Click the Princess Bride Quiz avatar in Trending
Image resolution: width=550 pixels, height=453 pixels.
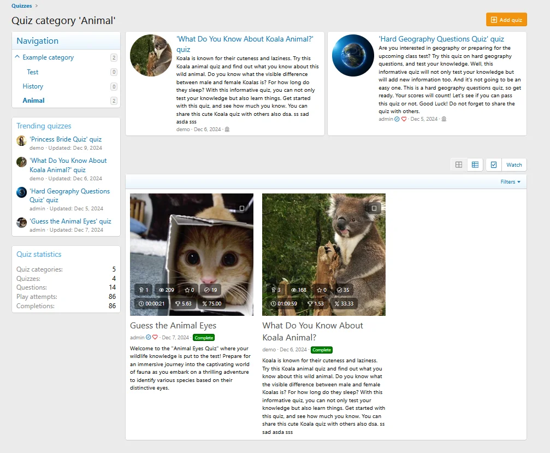(21, 140)
